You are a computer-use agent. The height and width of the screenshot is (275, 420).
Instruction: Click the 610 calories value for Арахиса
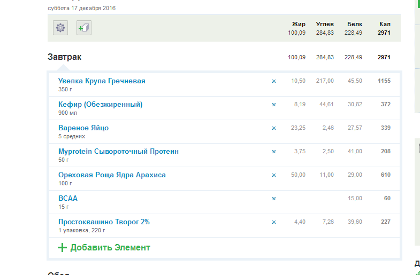point(386,175)
